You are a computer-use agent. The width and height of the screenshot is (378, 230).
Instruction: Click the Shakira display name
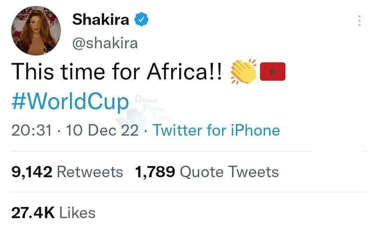100,20
